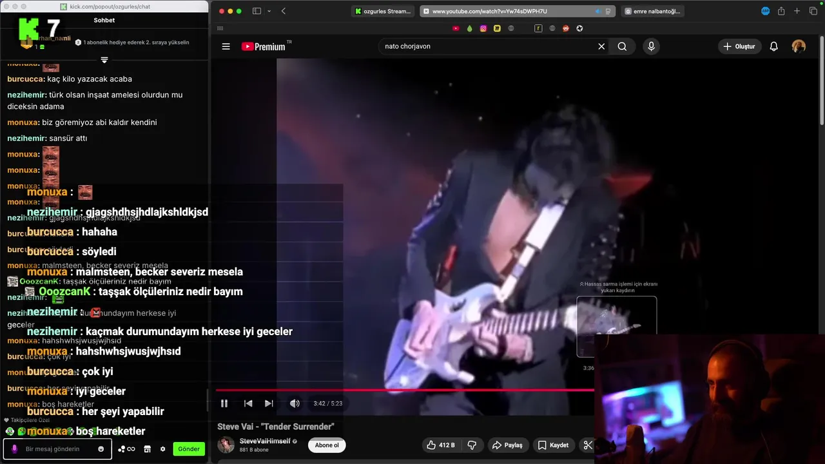Go to the YouTube Premium home logo
Screen dimensions: 825x464
[x=263, y=46]
